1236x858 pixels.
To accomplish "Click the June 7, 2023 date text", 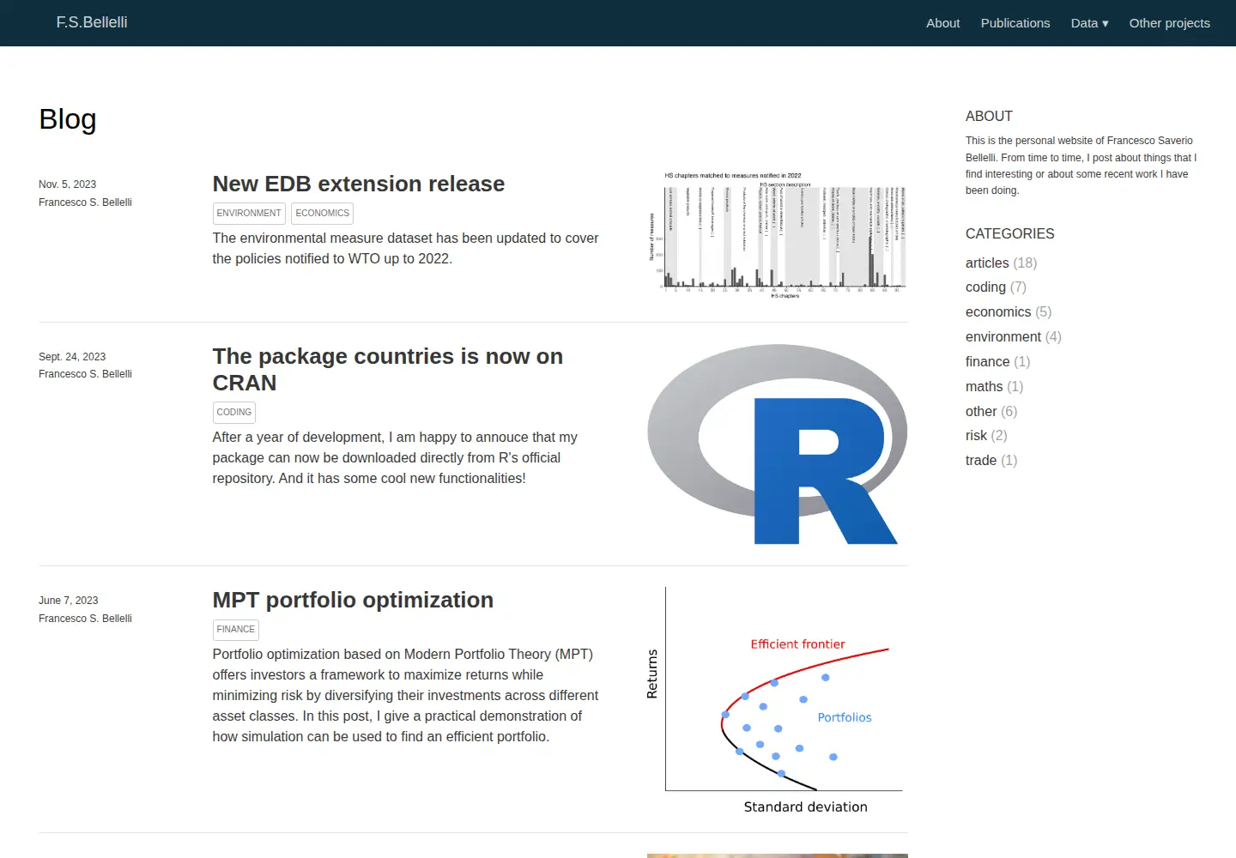I will click(68, 601).
